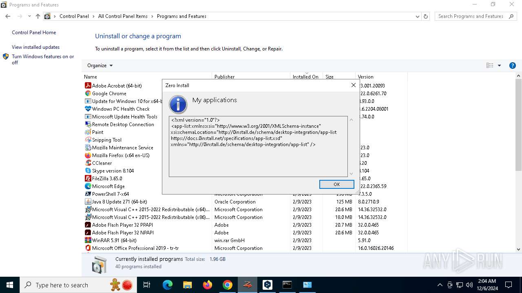Expand the All Control Panel Items breadcrumb chevron
Screen dimensions: 522x293
coord(153,16)
